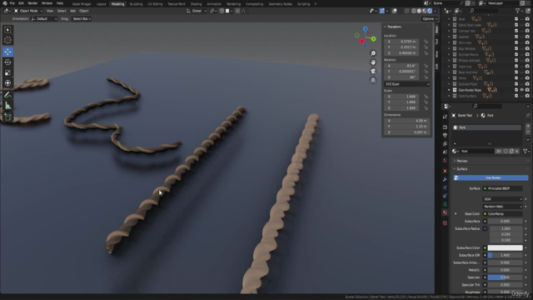The width and height of the screenshot is (533, 300).
Task: Switch perspective/orthographic grid icon
Action: pyautogui.click(x=373, y=80)
